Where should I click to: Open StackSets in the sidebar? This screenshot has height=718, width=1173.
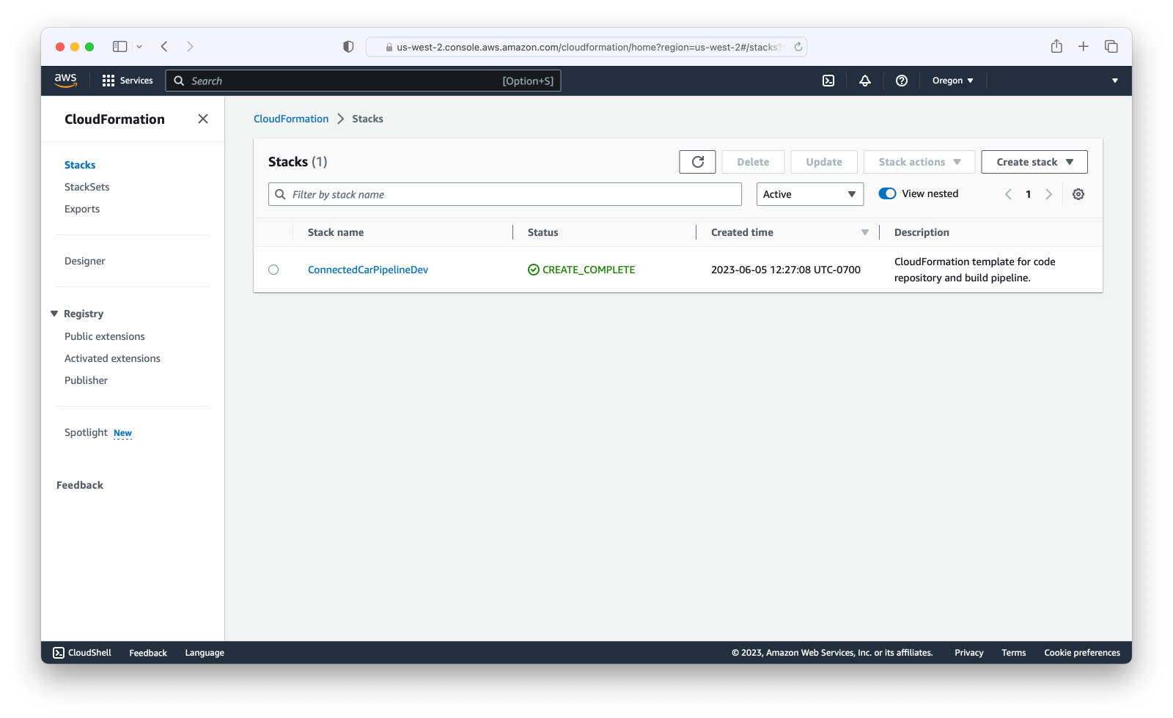87,187
